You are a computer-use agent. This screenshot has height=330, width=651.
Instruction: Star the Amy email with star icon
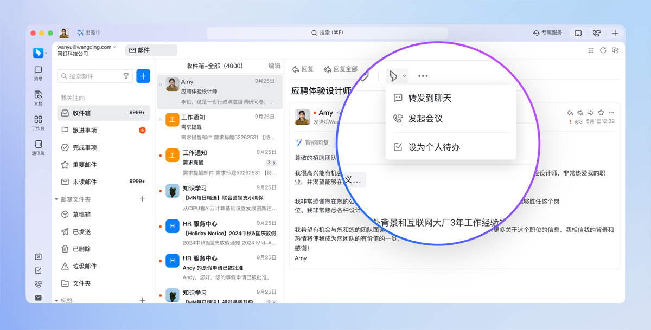point(601,113)
